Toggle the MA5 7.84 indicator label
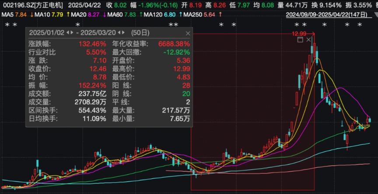This screenshot has height=194, width=378. point(15,15)
